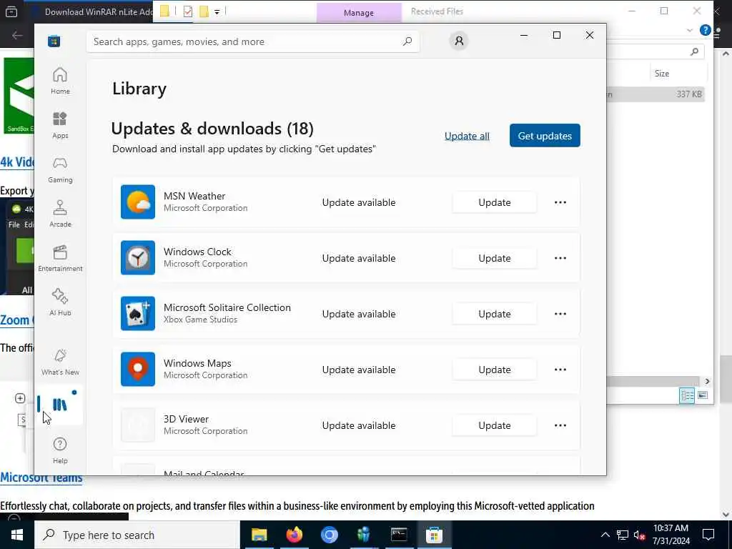Switch File Explorer to details view
Image resolution: width=732 pixels, height=549 pixels.
687,396
